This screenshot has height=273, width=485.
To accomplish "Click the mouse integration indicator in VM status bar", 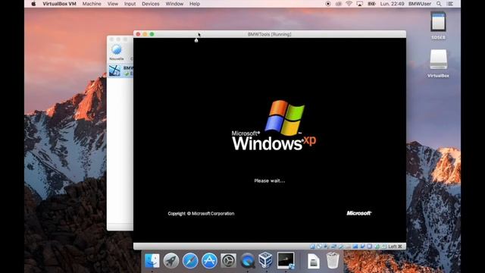I will point(377,246).
